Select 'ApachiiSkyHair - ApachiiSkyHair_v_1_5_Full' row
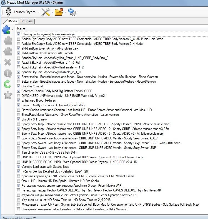The width and height of the screenshot is (208, 219). [x=51, y=63]
